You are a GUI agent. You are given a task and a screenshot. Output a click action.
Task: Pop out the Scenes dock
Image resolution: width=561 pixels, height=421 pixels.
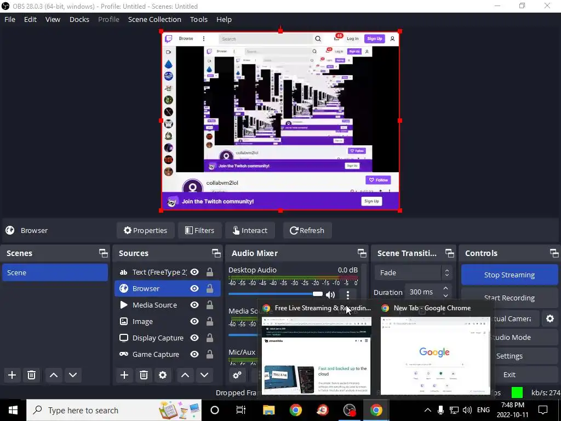pyautogui.click(x=104, y=253)
